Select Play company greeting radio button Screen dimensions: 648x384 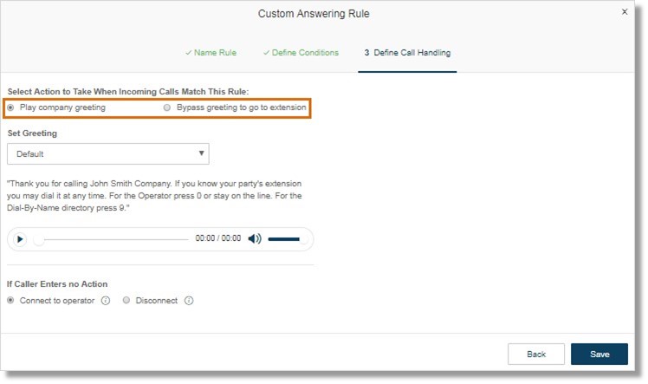click(10, 107)
